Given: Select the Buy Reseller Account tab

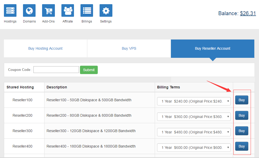Looking at the screenshot, I should (x=212, y=48).
